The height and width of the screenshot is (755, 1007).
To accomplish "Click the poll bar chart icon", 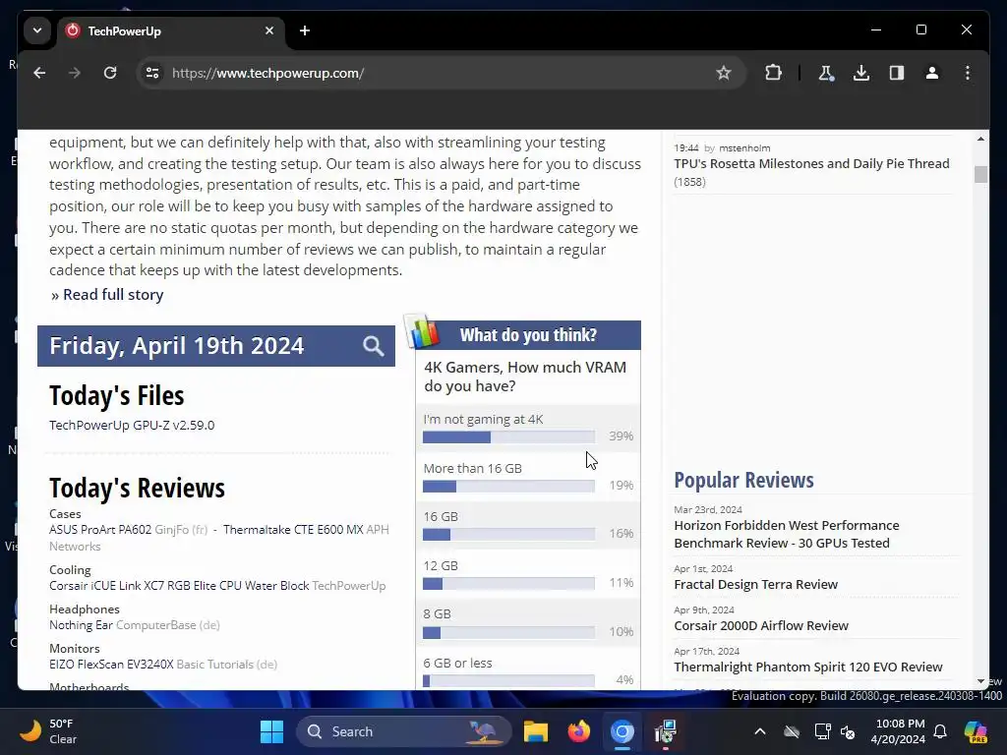I will (424, 332).
